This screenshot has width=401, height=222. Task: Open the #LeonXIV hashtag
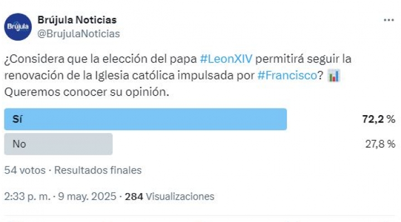[226, 59]
